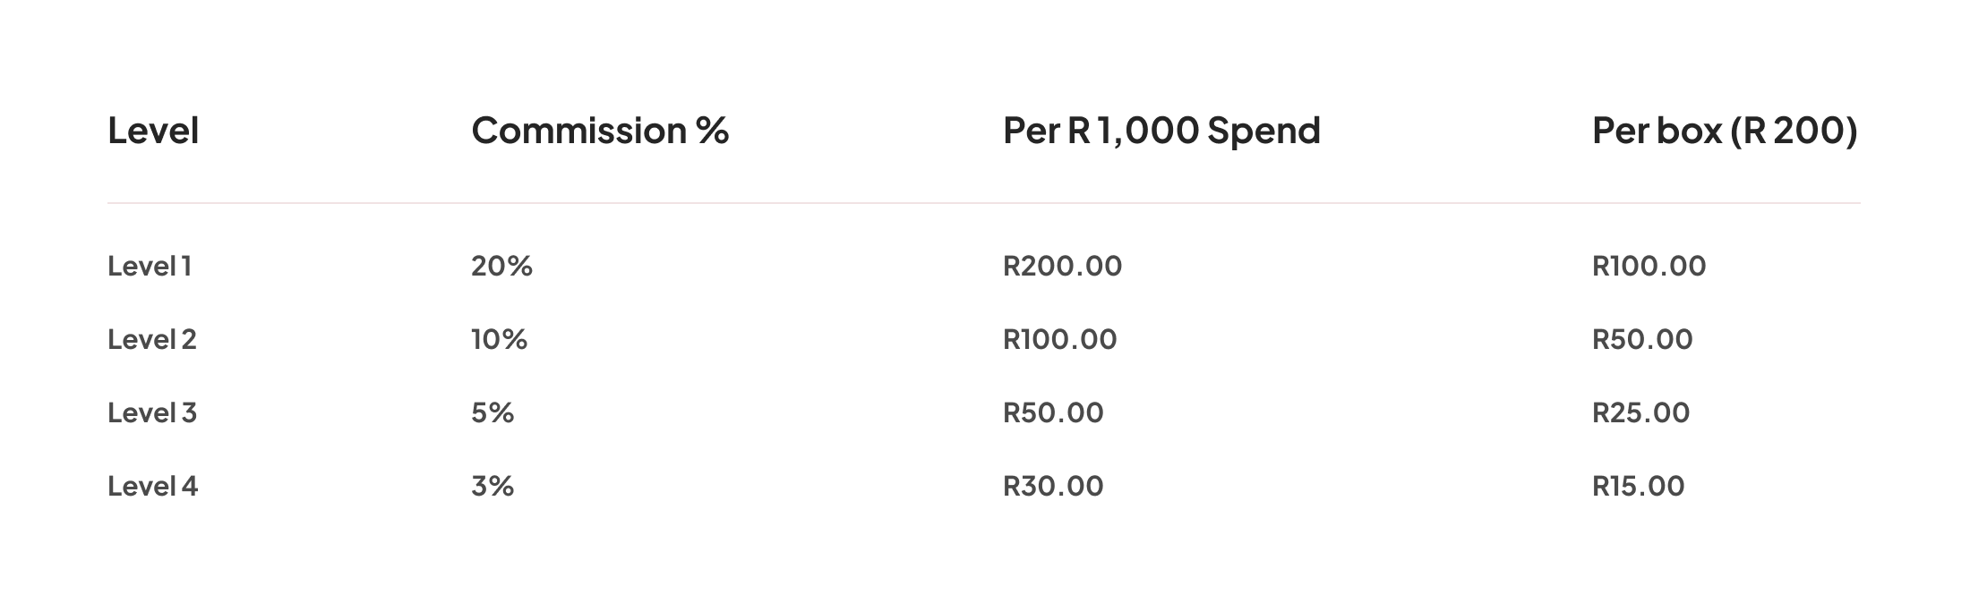Click the 3% commission cell
The image size is (1970, 603).
point(492,486)
